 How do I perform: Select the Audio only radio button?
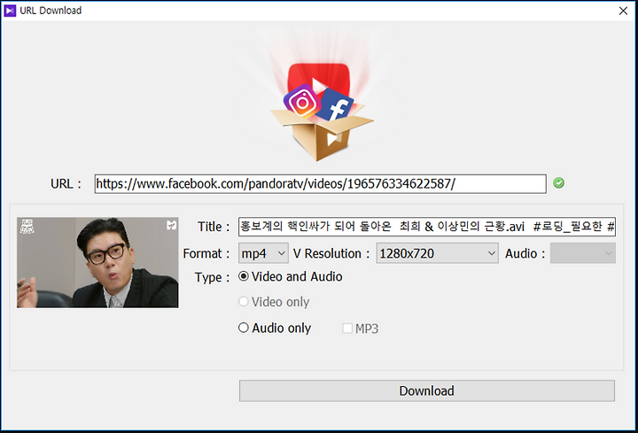pos(244,328)
